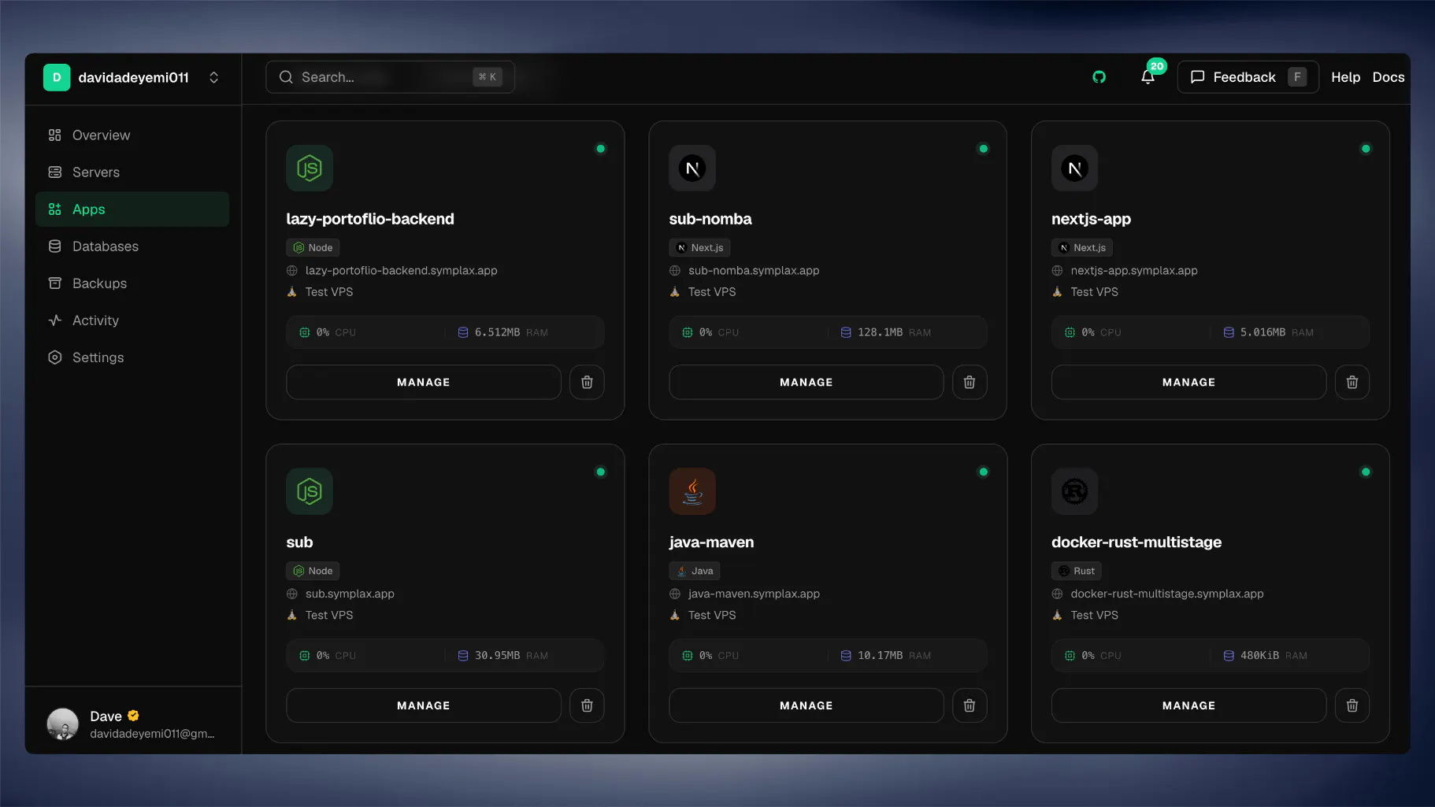Image resolution: width=1435 pixels, height=807 pixels.
Task: Go to Servers in sidebar
Action: (132, 172)
